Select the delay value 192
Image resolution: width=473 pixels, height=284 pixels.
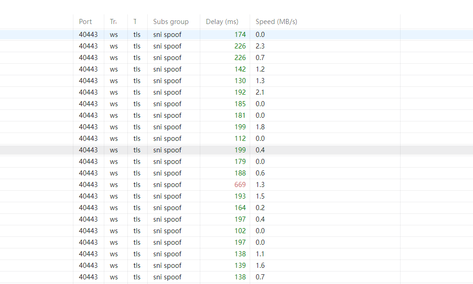[240, 92]
